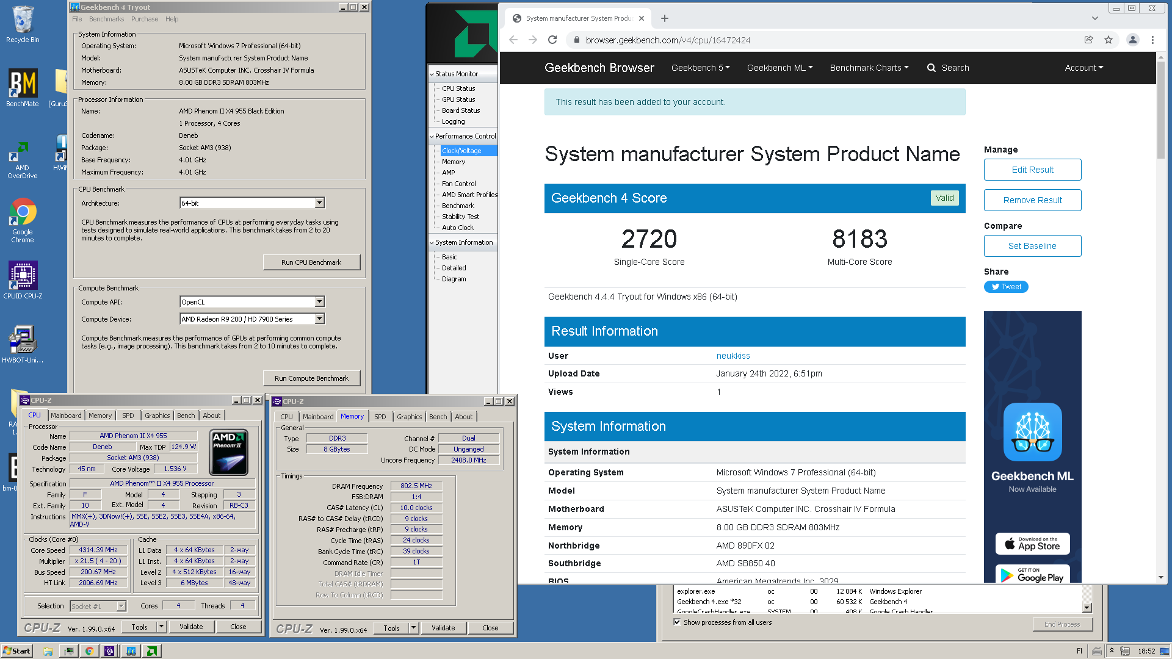Click the Geekbench ML App Store badge

[x=1032, y=544]
